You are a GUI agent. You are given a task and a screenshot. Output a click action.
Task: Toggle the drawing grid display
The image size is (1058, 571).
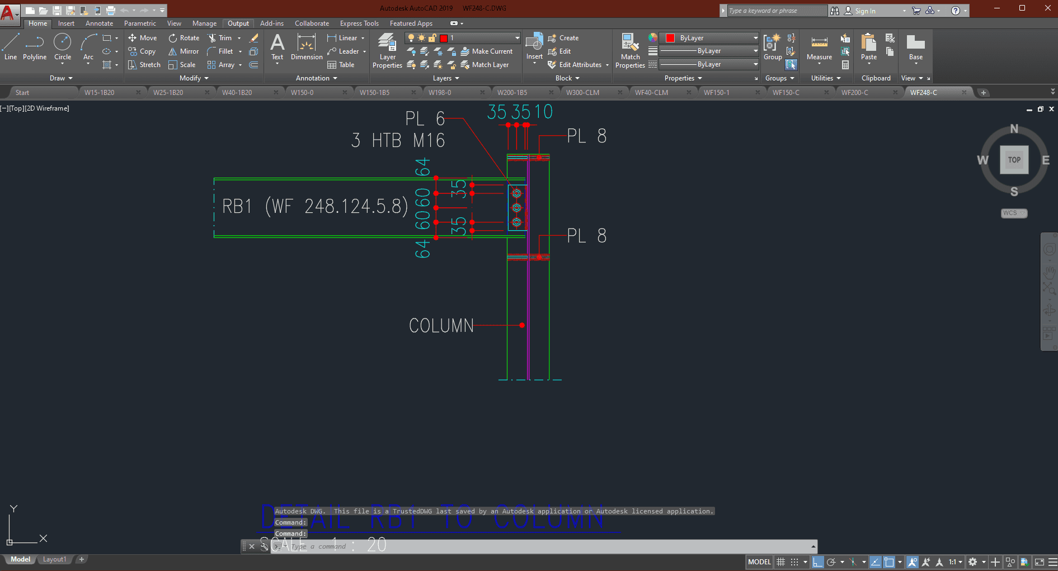[x=781, y=562]
